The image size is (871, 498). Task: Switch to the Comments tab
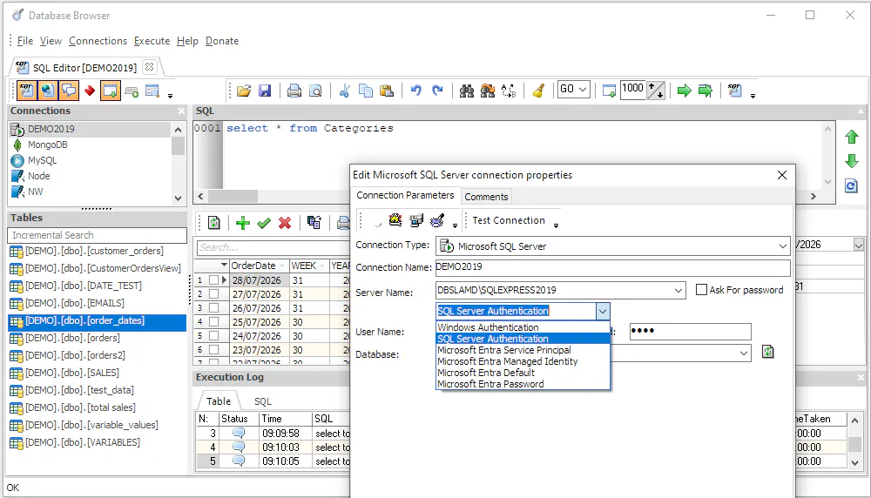486,197
